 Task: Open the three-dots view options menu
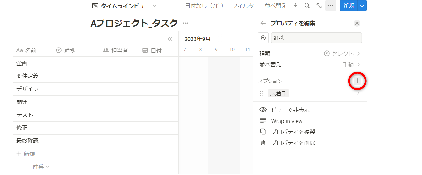(331, 6)
